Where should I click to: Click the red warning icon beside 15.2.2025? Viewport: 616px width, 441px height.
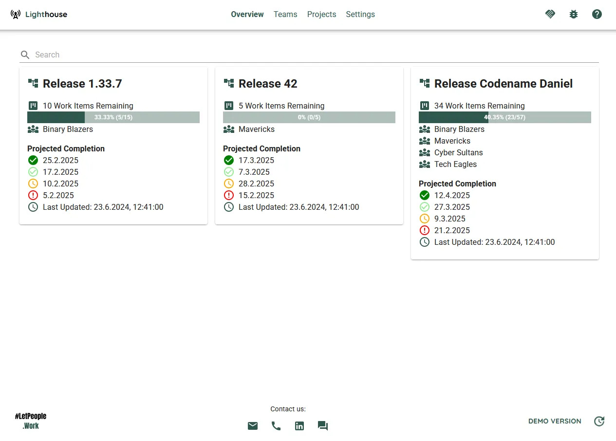pyautogui.click(x=229, y=195)
